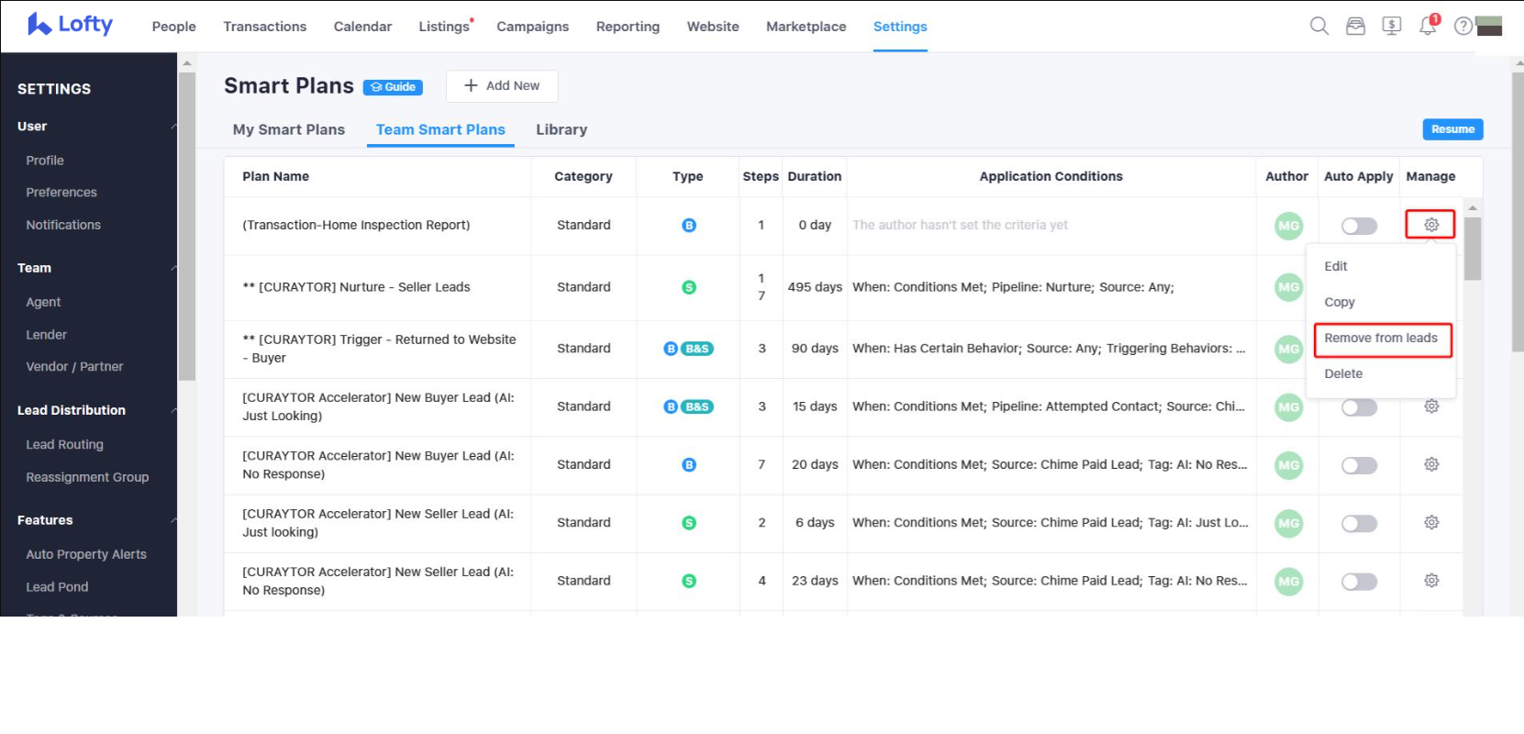Select Remove from leads in manage menu
The width and height of the screenshot is (1524, 734).
tap(1381, 338)
